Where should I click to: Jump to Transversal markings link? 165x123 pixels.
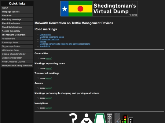pyautogui.click(x=50, y=39)
